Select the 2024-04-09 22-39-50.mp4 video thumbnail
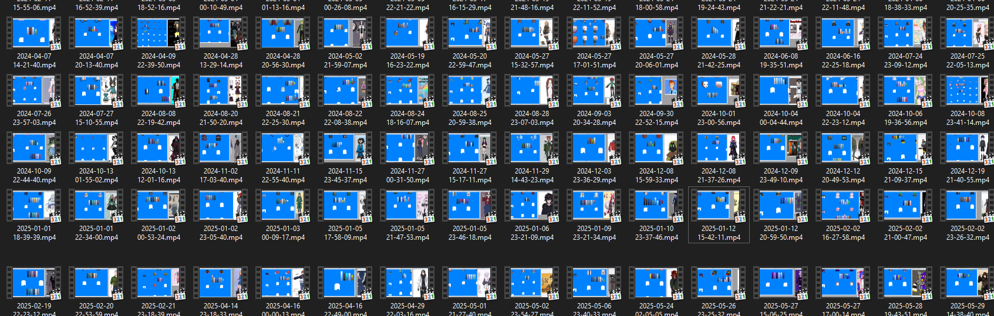Viewport: 994px width, 316px height. (159, 33)
